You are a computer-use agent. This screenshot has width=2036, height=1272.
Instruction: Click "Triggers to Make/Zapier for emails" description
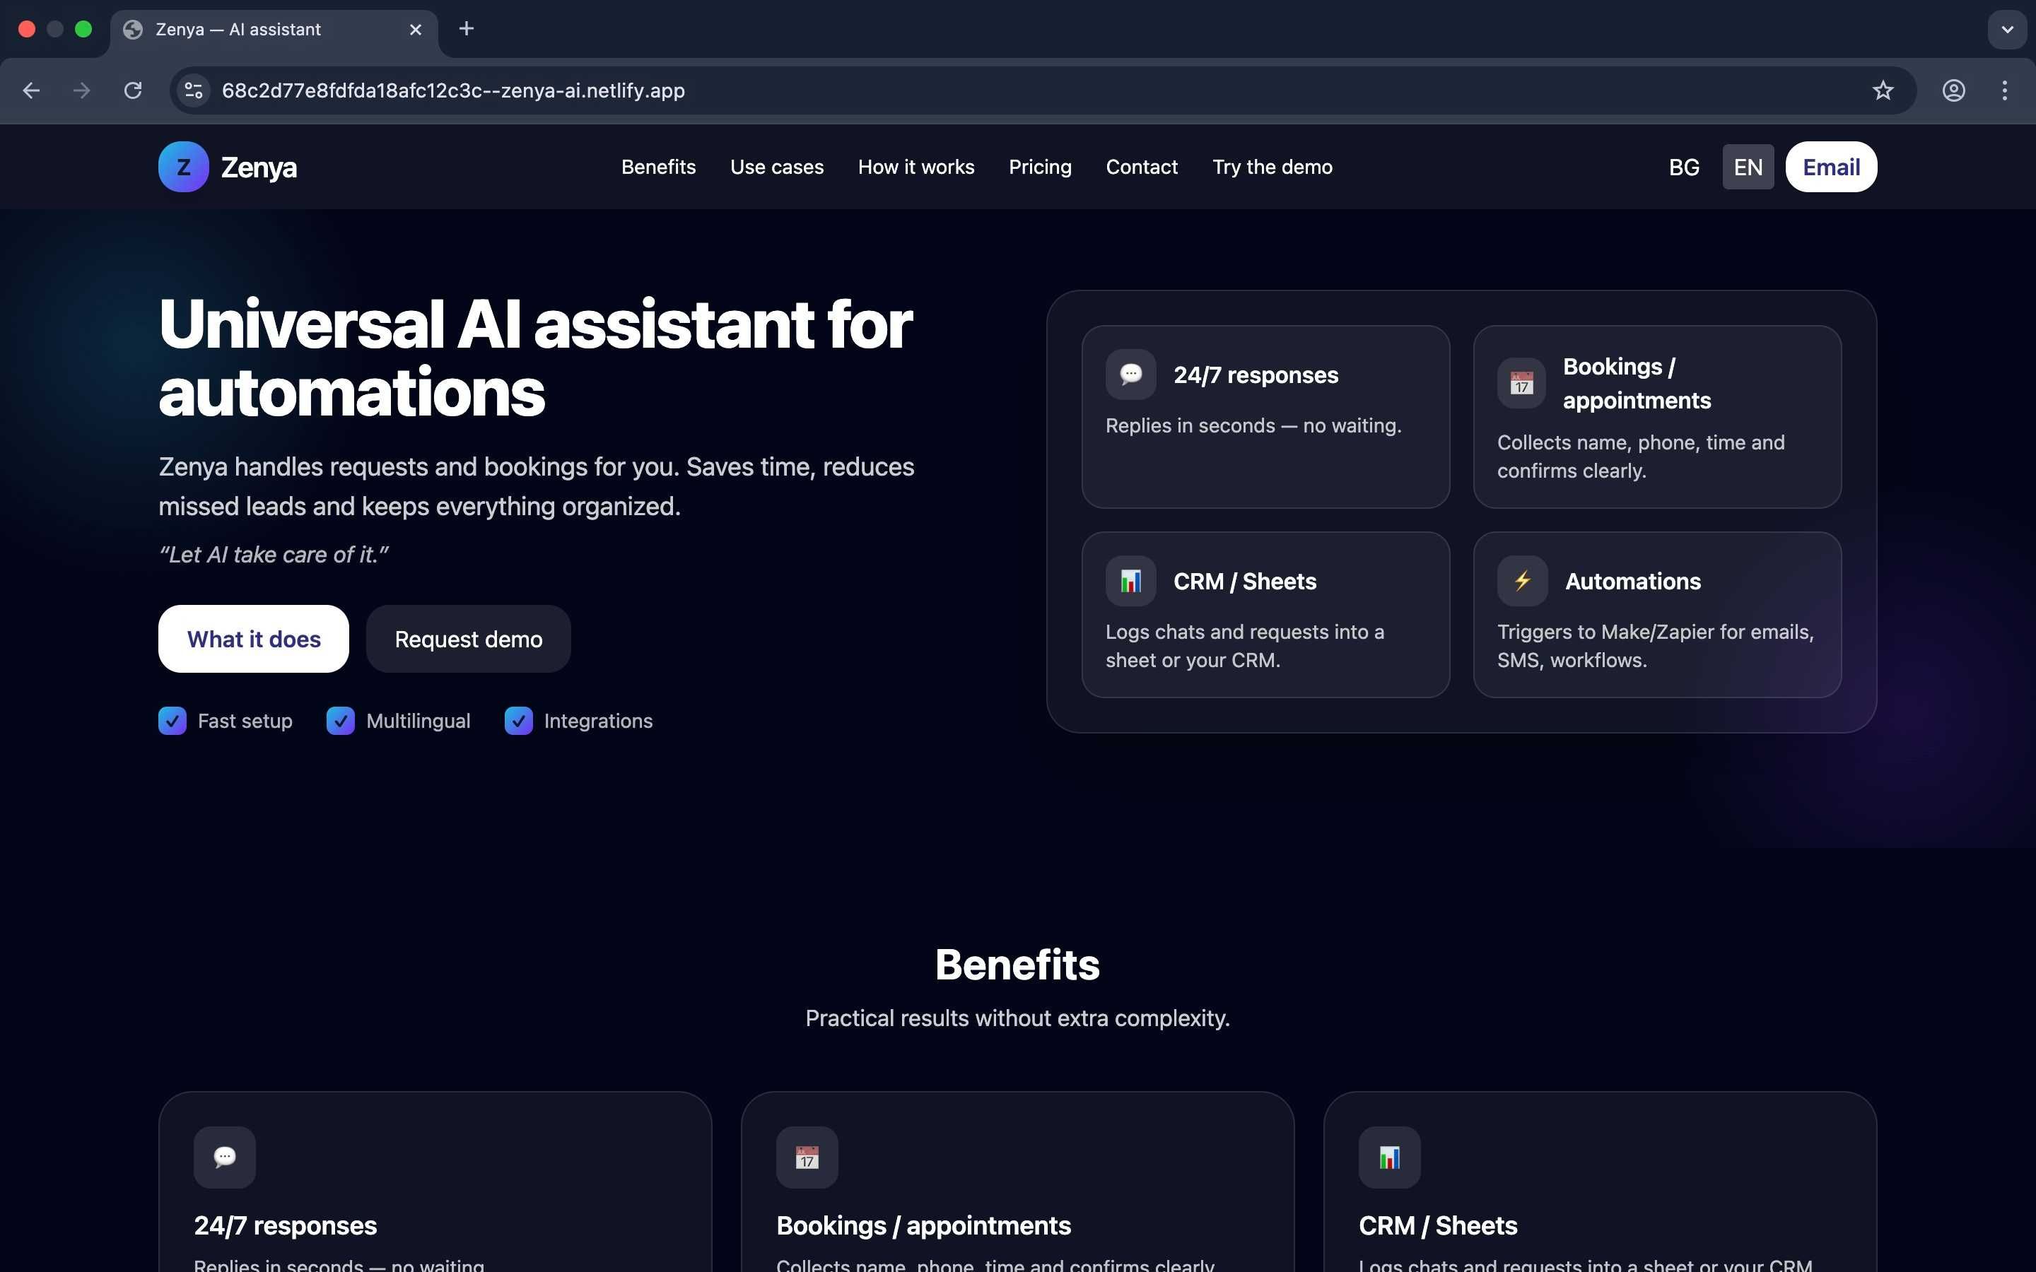1655,646
